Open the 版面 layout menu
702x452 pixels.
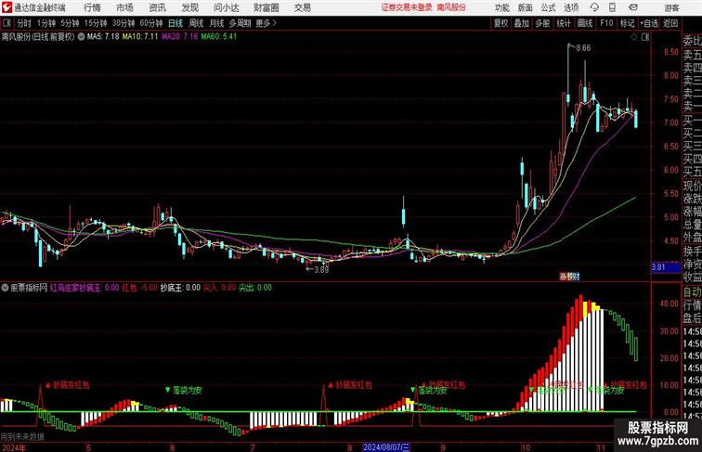(x=526, y=7)
